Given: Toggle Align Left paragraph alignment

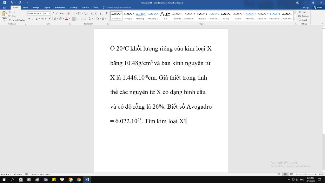Looking at the screenshot, I should coord(74,19).
